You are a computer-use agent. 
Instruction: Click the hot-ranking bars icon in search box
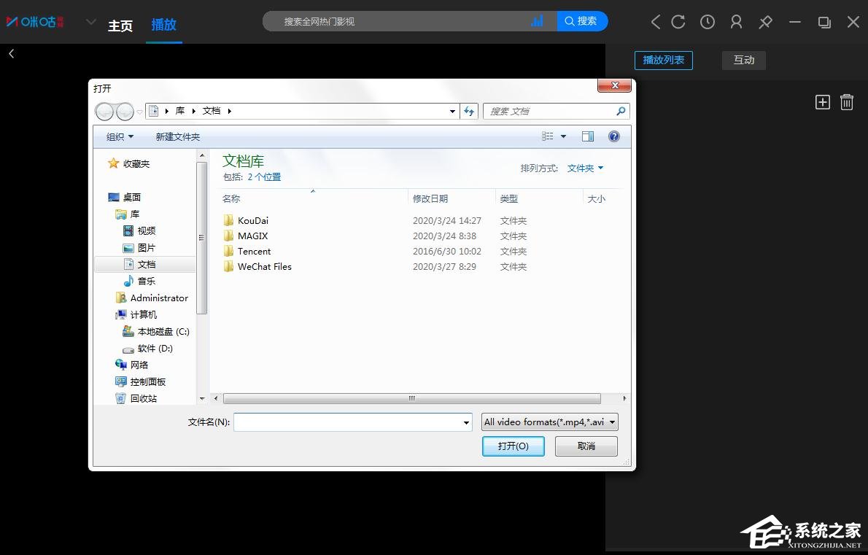pyautogui.click(x=538, y=21)
